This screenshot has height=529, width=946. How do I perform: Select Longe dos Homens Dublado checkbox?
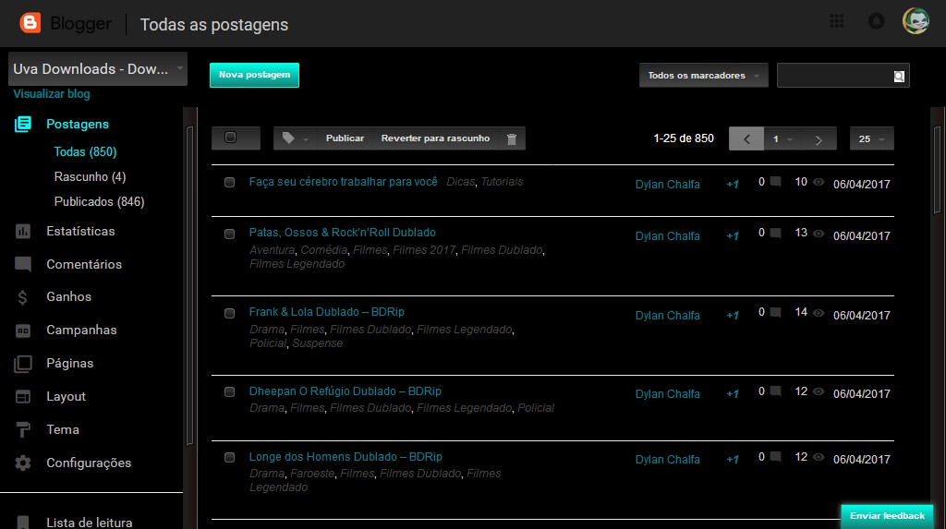229,458
